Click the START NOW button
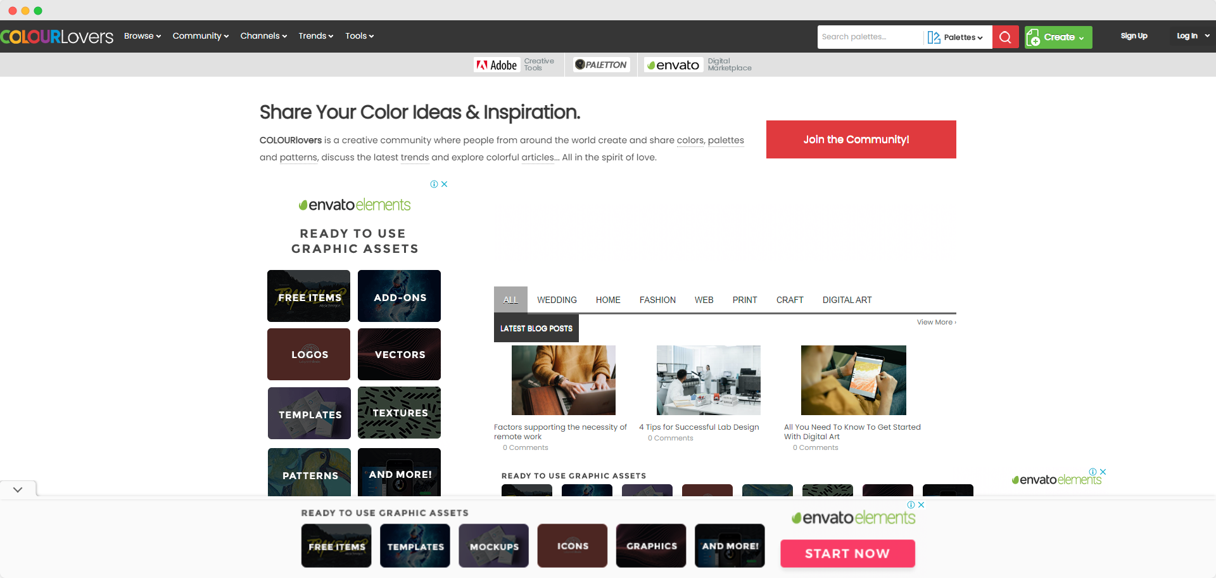This screenshot has height=578, width=1216. pyautogui.click(x=847, y=553)
